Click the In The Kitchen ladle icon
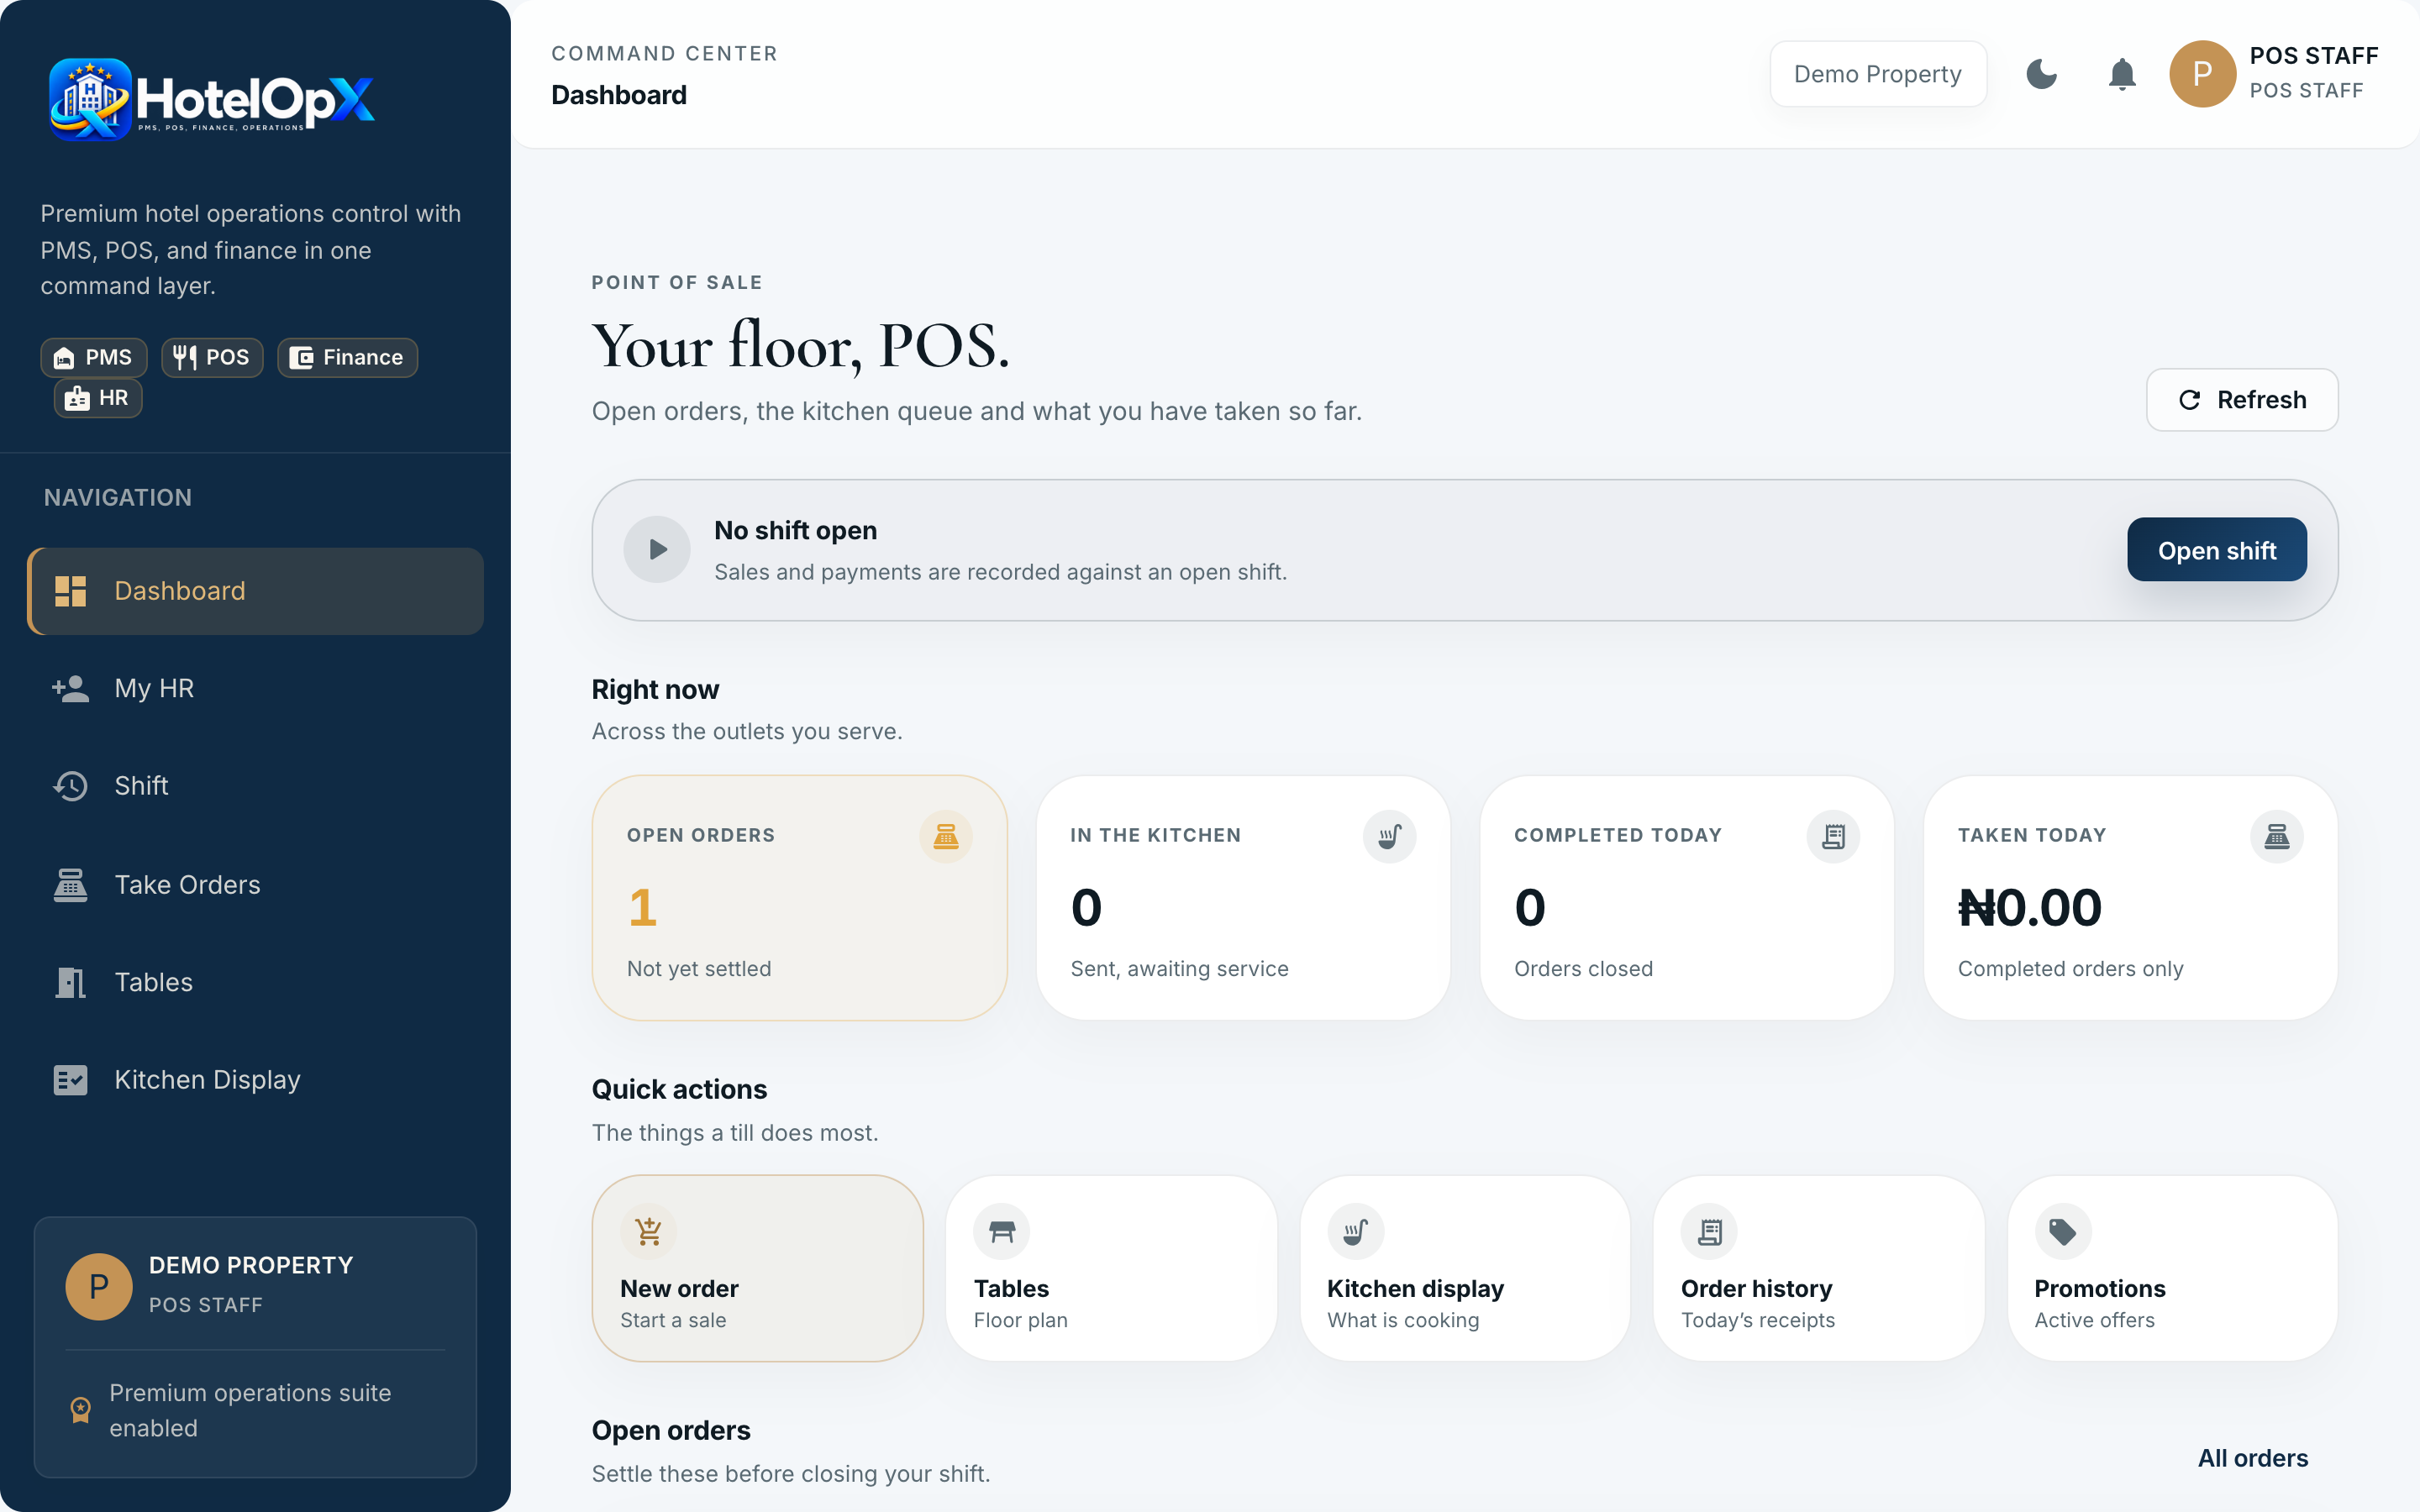This screenshot has width=2420, height=1512. tap(1389, 836)
